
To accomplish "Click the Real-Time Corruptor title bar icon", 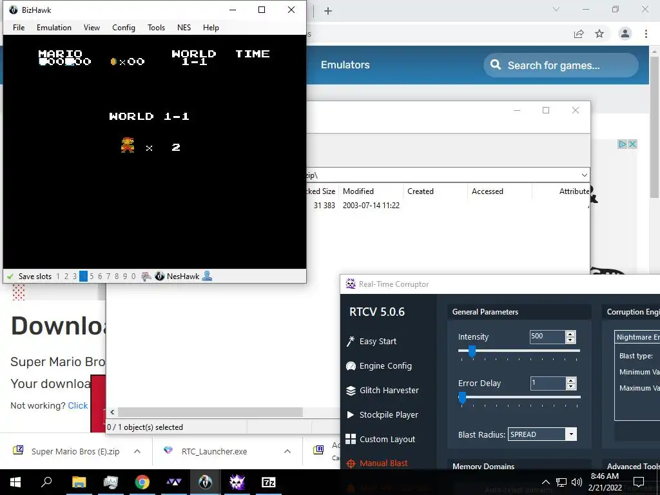I will click(350, 284).
